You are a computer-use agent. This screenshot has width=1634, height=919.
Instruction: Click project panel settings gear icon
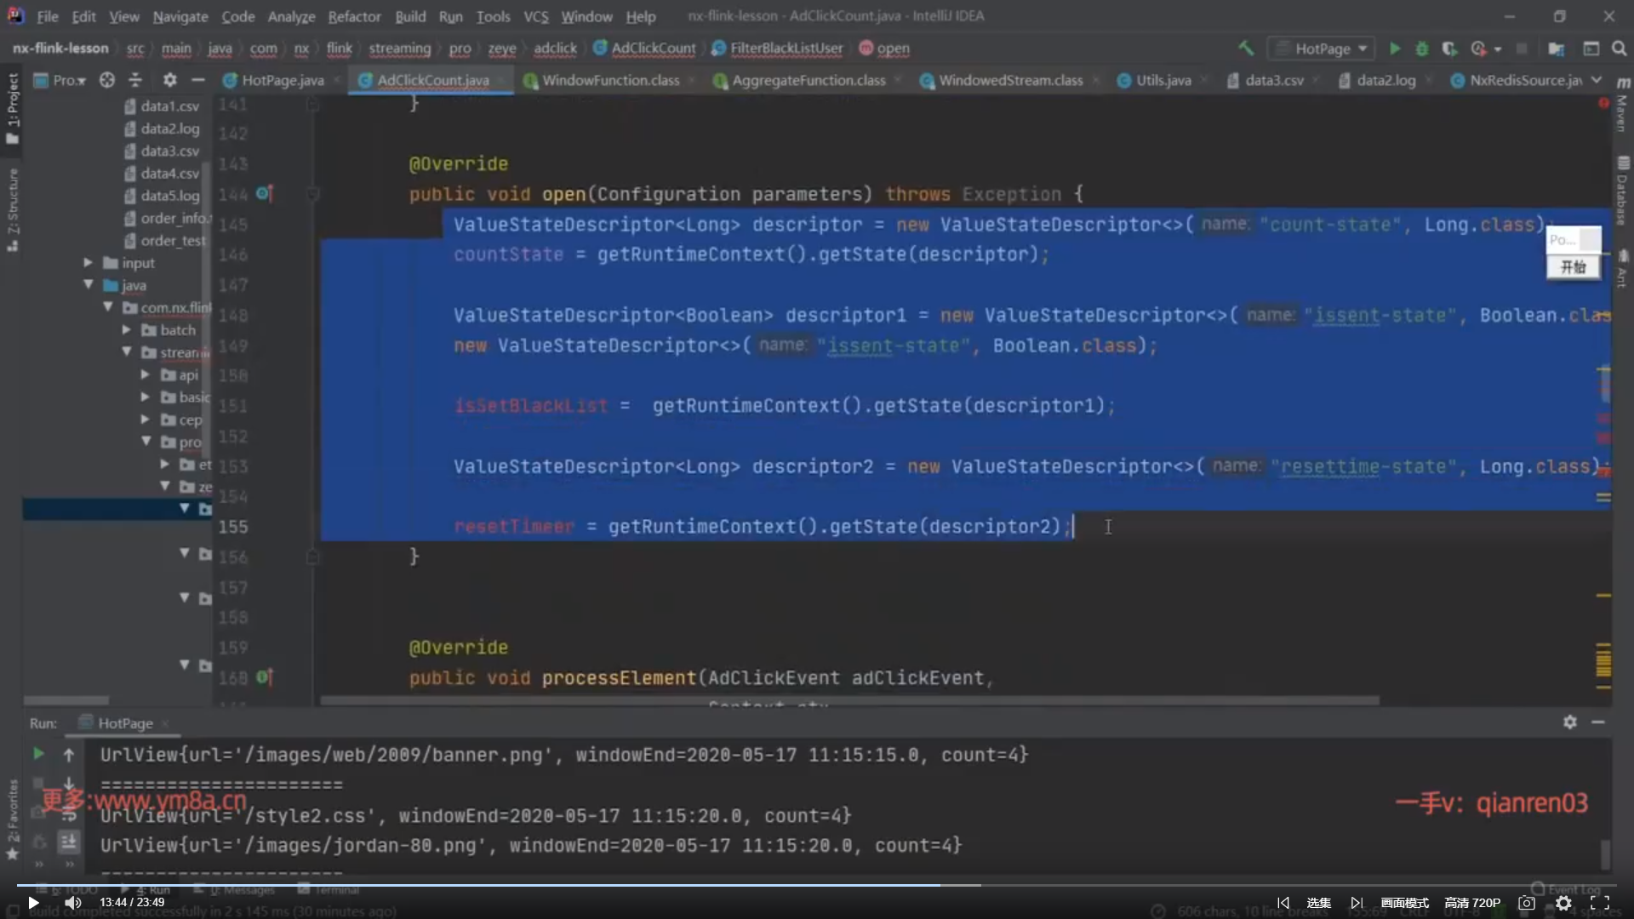[169, 80]
